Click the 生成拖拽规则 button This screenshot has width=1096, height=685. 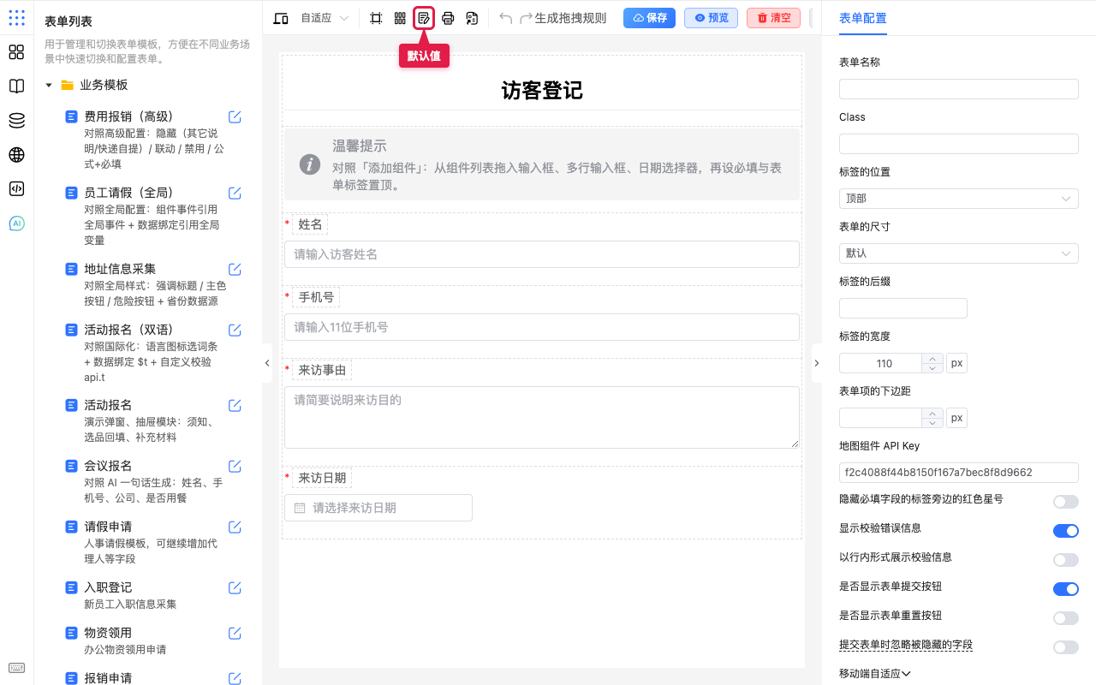pyautogui.click(x=570, y=18)
